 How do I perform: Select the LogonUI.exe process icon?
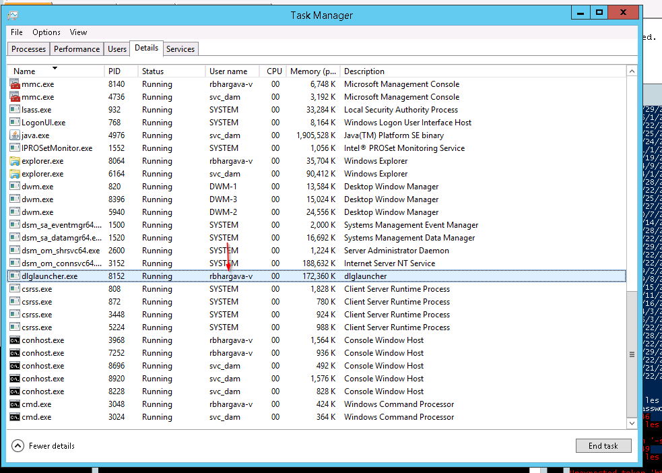click(x=15, y=123)
